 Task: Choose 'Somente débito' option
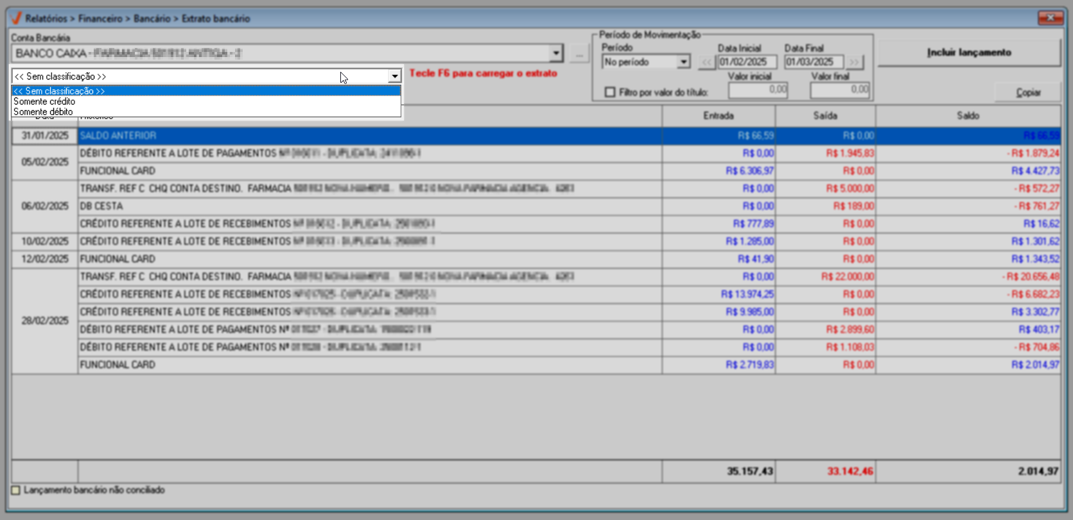tap(206, 112)
